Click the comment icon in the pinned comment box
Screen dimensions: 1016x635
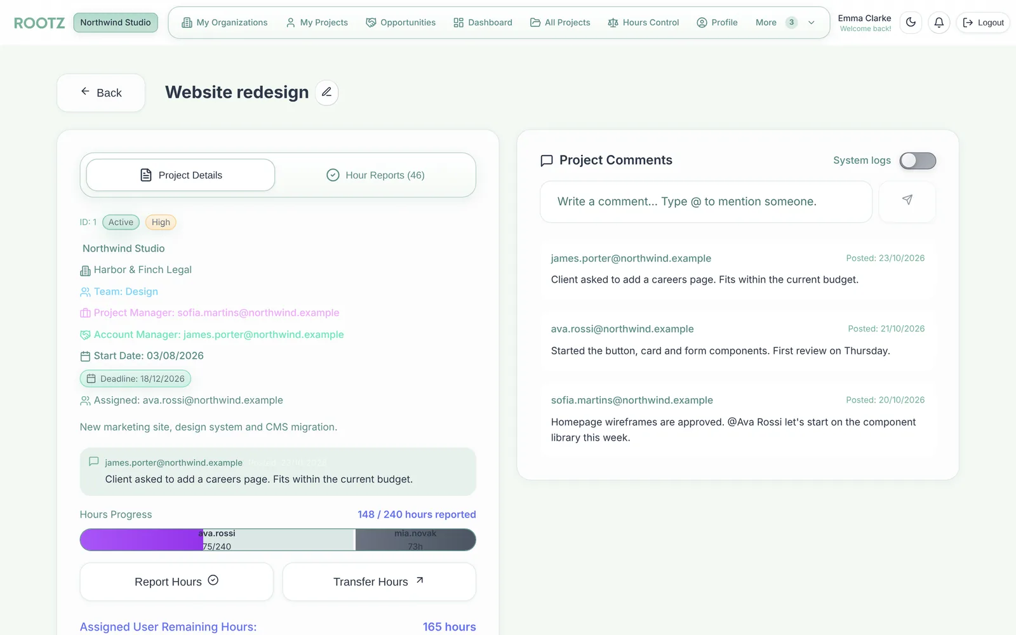click(94, 462)
